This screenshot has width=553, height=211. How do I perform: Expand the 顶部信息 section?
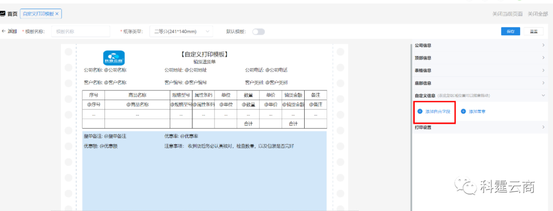pos(480,58)
